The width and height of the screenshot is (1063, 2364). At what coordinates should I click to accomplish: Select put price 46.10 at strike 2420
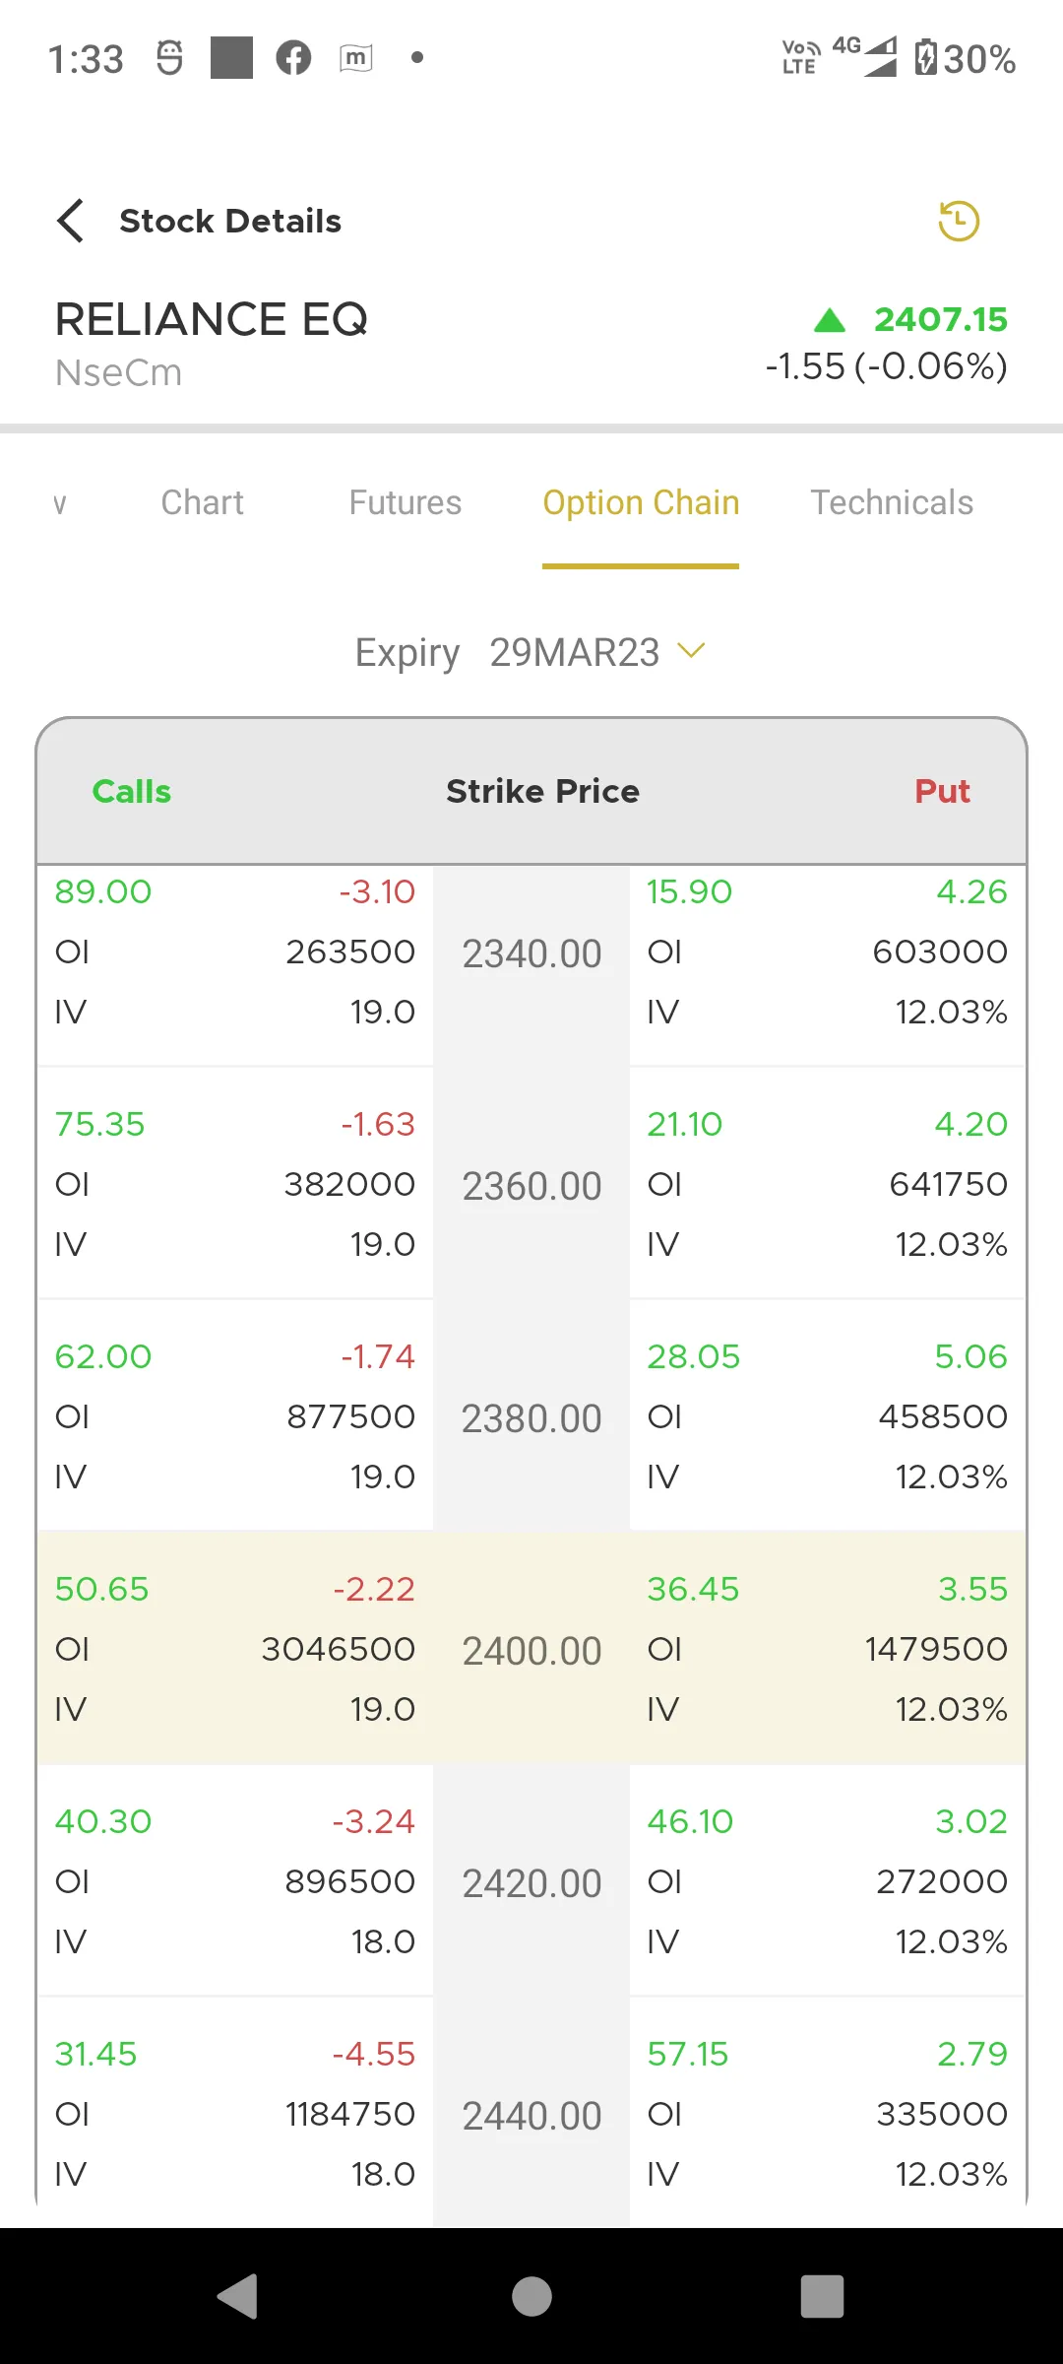690,1821
